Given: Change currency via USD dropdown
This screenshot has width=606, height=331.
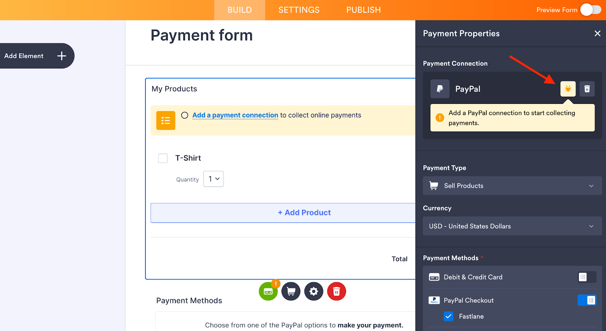Looking at the screenshot, I should pos(512,226).
